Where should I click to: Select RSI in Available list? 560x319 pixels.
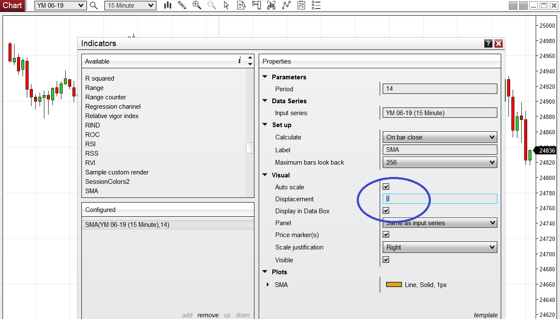(90, 144)
